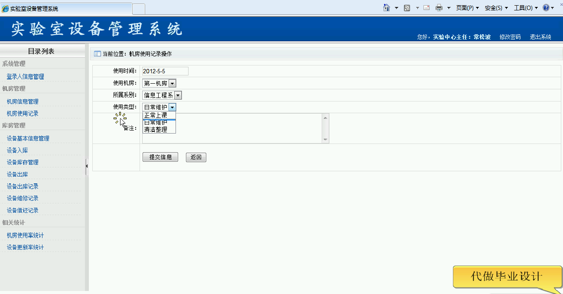
Task: Open the Print dropdown arrow
Action: click(x=449, y=8)
